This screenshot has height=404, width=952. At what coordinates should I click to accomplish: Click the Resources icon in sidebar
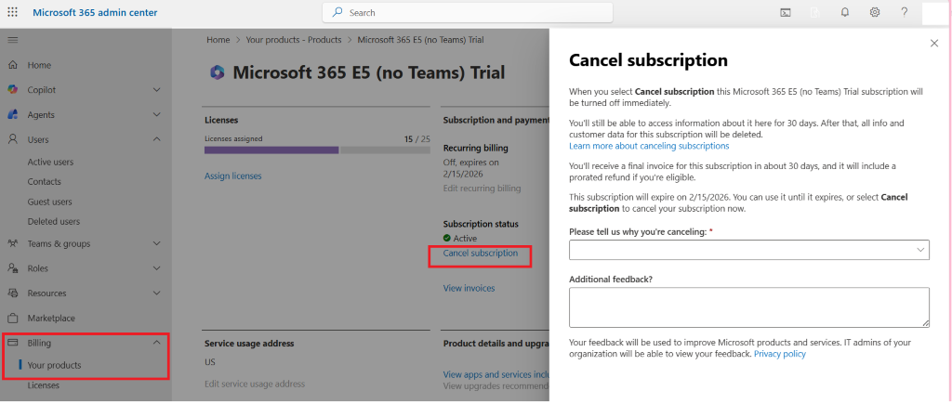(x=12, y=293)
